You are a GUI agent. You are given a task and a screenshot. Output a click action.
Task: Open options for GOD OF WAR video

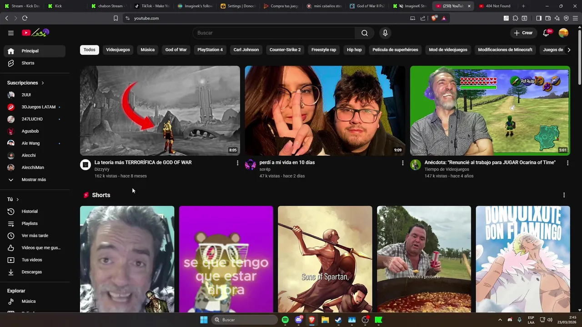pos(237,163)
